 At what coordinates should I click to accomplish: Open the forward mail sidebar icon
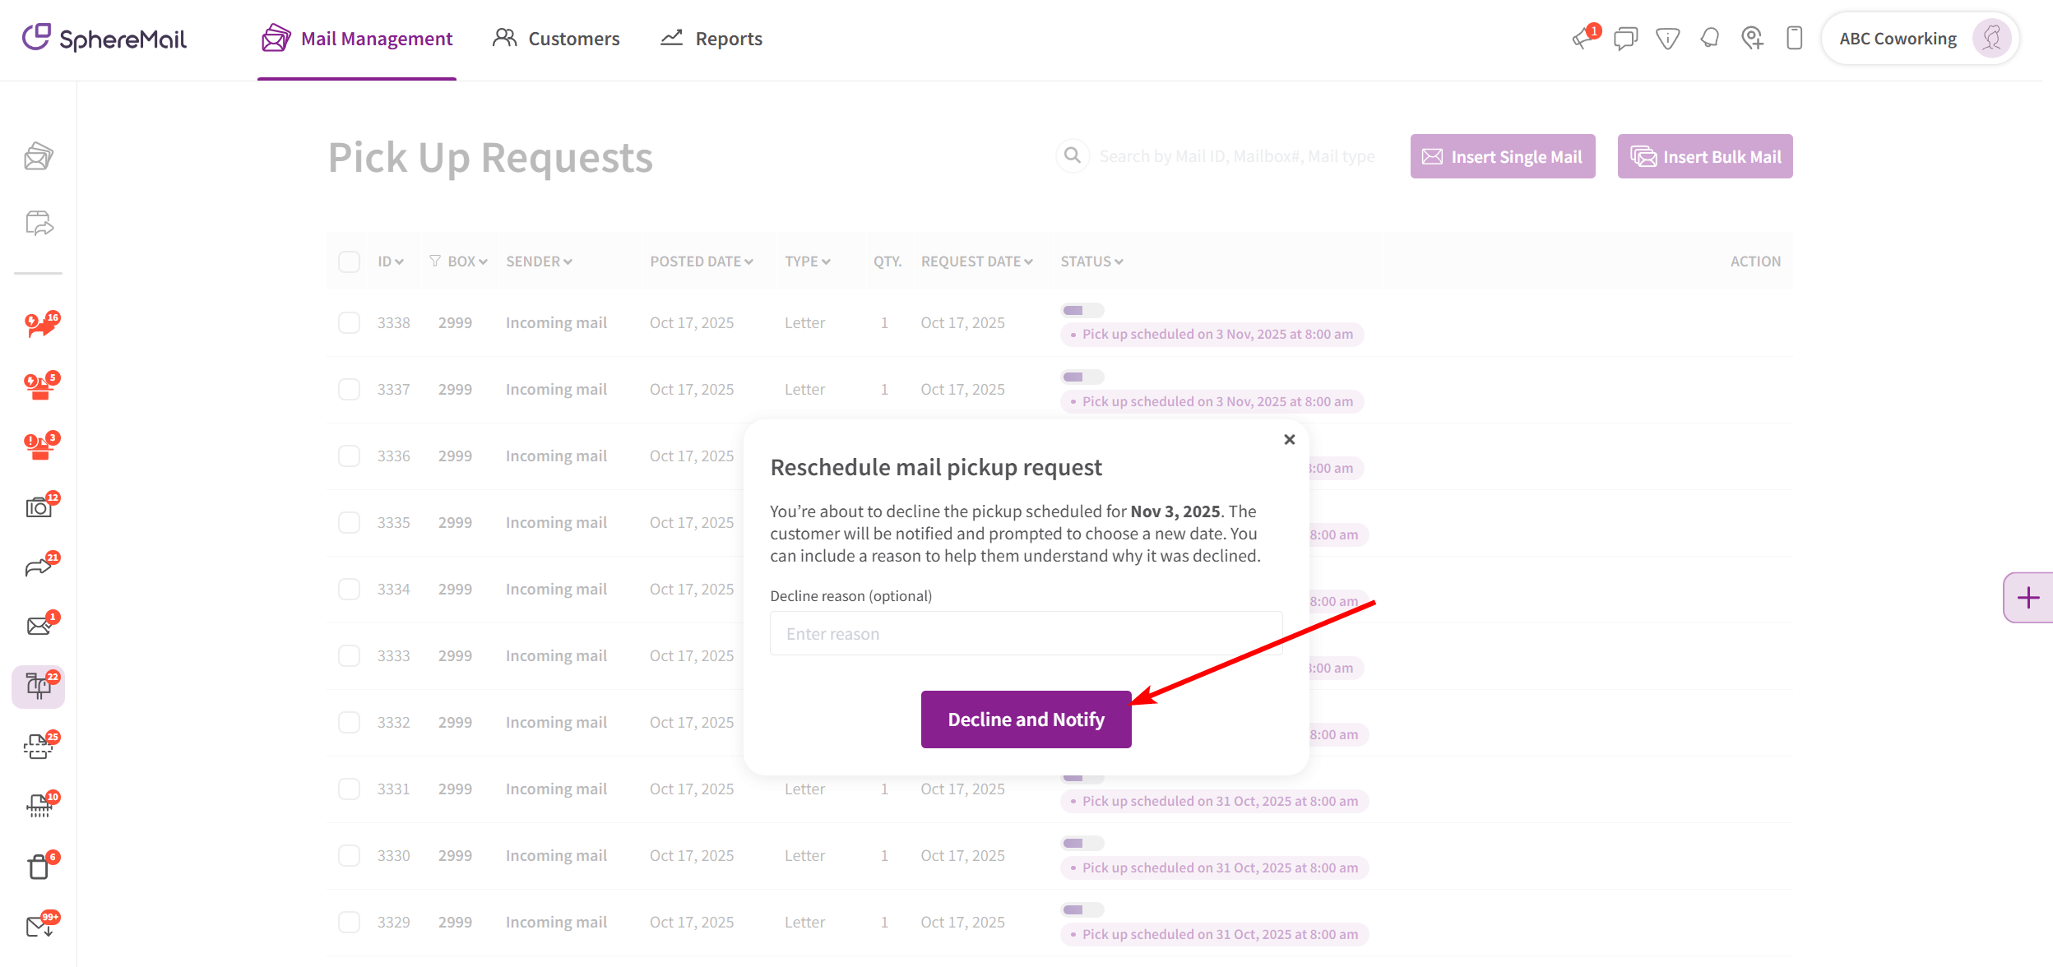(x=39, y=567)
